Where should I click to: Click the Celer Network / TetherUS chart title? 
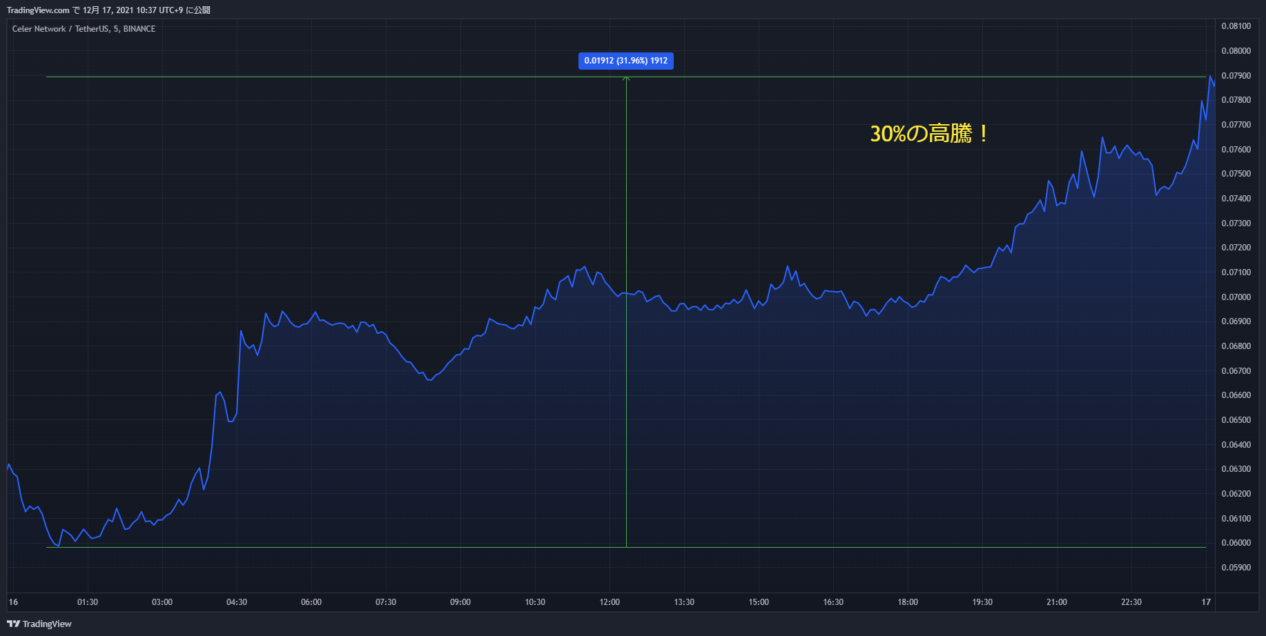[x=84, y=29]
